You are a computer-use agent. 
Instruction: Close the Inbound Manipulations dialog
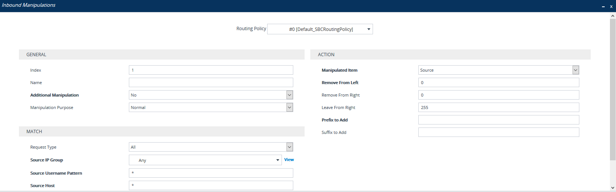tap(611, 6)
